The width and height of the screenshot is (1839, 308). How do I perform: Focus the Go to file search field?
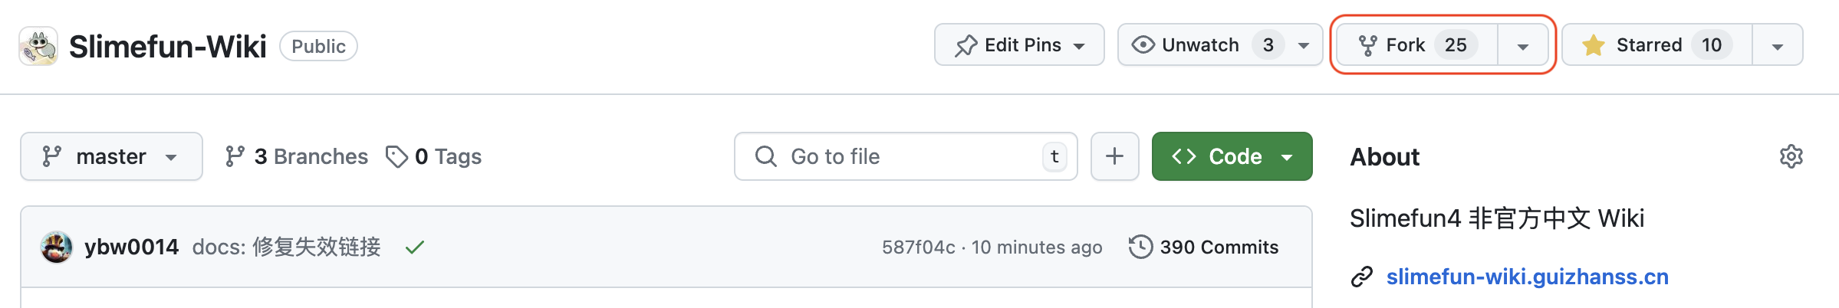tap(905, 157)
